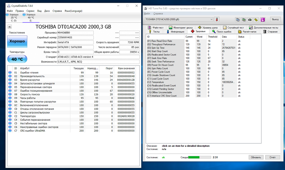The height and width of the screenshot is (170, 285).
Task: Select the Здоровье tab
Action: pyautogui.click(x=198, y=31)
